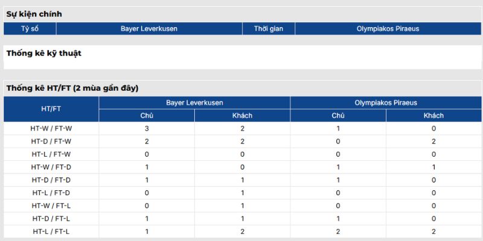Click the "HT-D / FT-D" row label
The width and height of the screenshot is (483, 241).
[x=51, y=180]
